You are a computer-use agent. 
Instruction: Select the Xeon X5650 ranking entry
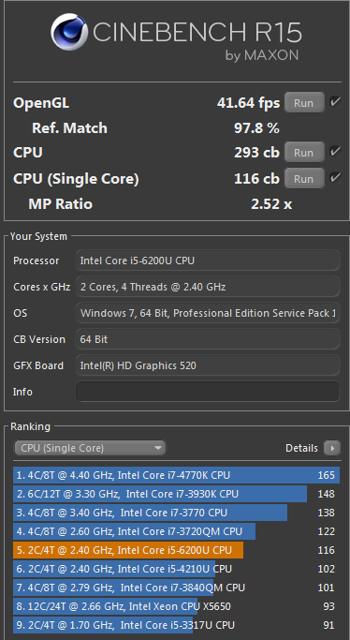pos(176,606)
